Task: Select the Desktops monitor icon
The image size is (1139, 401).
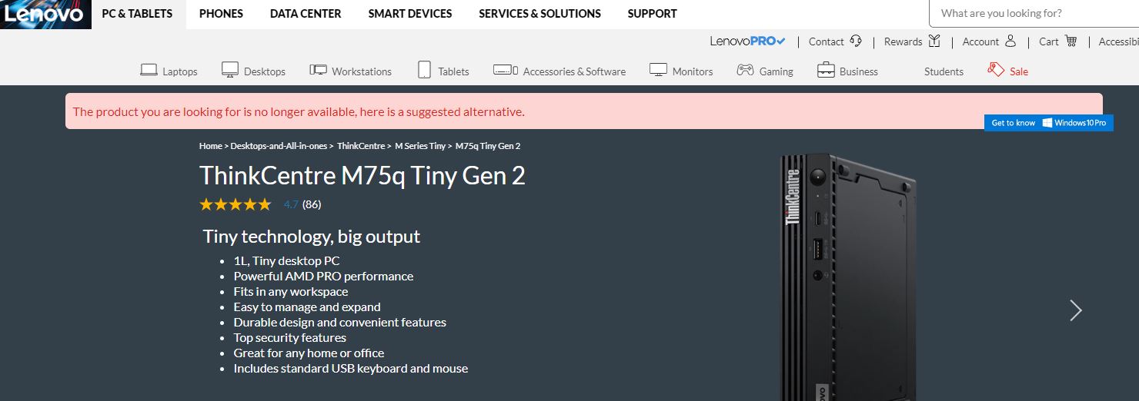Action: (230, 71)
